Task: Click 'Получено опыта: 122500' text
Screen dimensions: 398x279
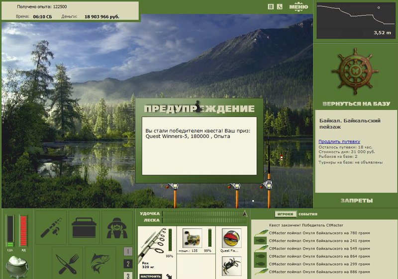Action: pyautogui.click(x=42, y=7)
